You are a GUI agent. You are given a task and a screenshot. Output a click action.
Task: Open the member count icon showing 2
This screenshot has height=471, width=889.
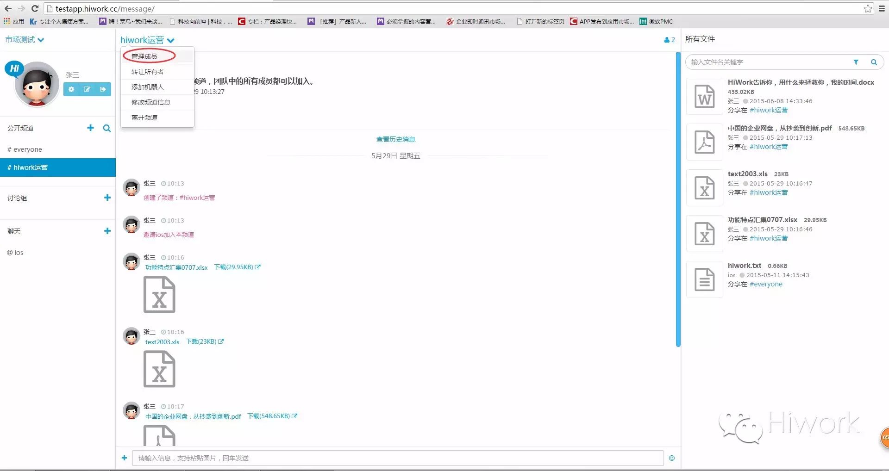click(670, 40)
